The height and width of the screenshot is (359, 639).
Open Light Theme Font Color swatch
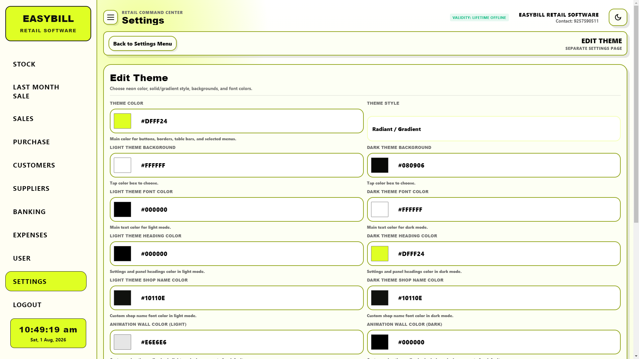[122, 209]
